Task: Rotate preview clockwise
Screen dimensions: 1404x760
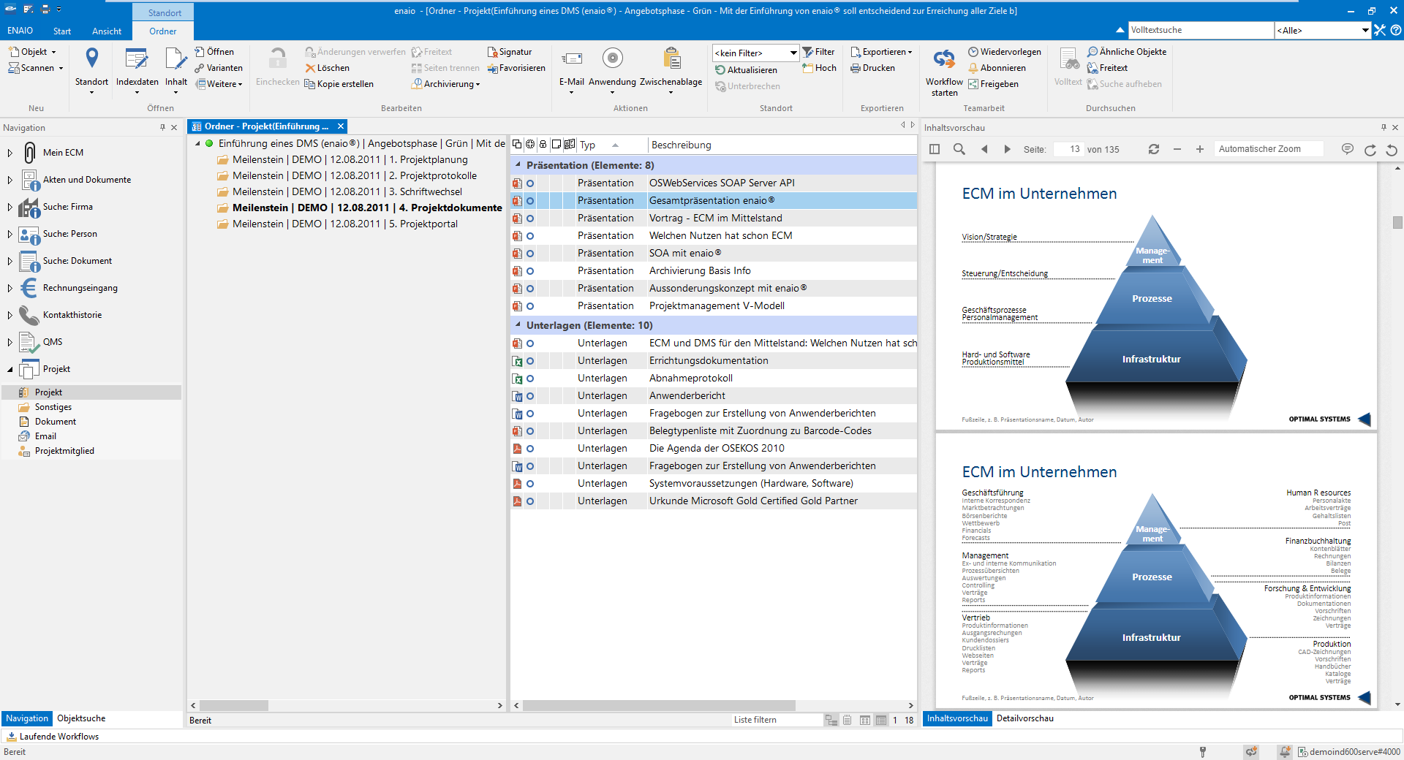Action: (1370, 150)
